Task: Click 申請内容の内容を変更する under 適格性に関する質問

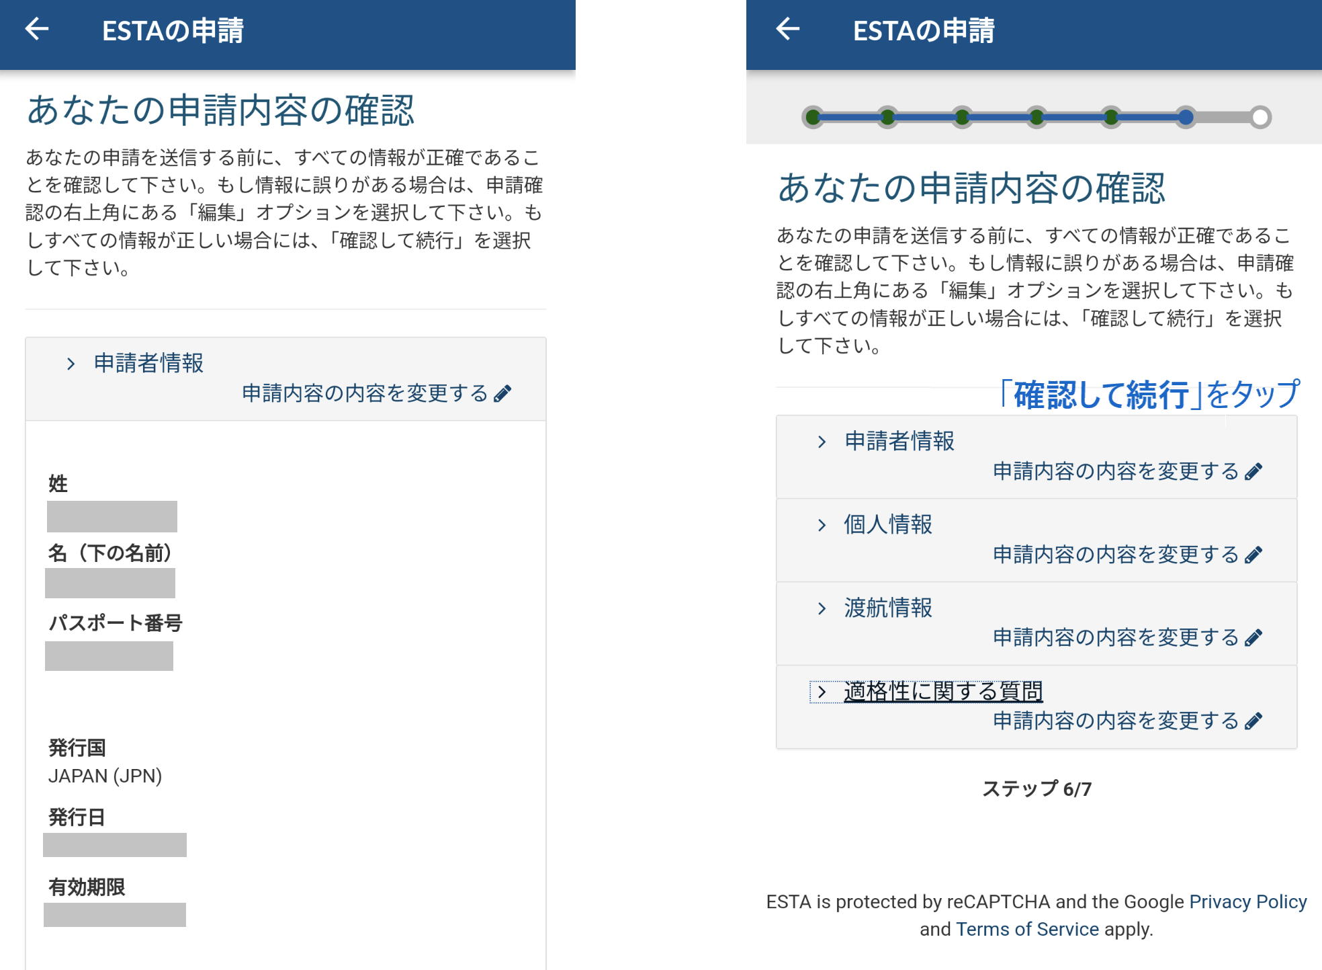Action: click(x=1116, y=721)
